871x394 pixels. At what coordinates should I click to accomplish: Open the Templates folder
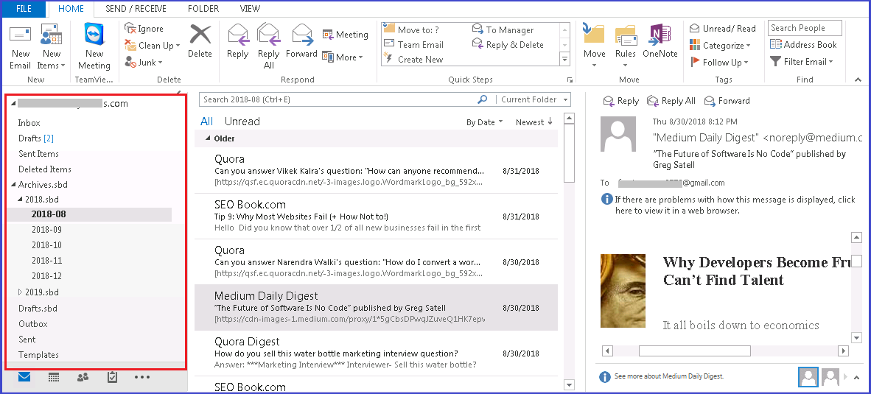click(x=38, y=355)
